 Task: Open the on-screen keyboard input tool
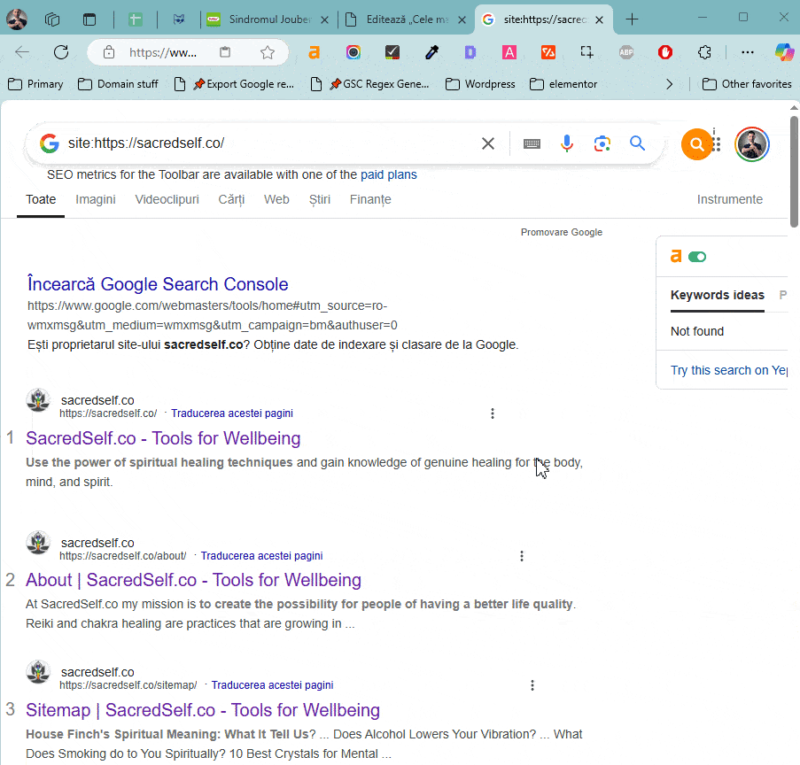tap(532, 143)
